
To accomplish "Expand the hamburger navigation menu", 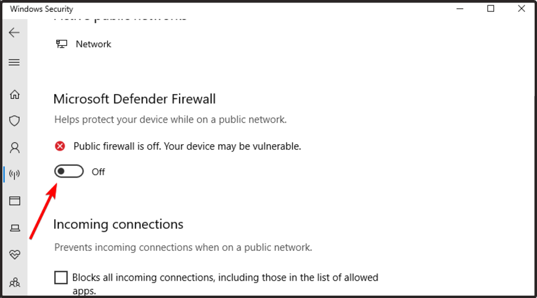I will 14,62.
